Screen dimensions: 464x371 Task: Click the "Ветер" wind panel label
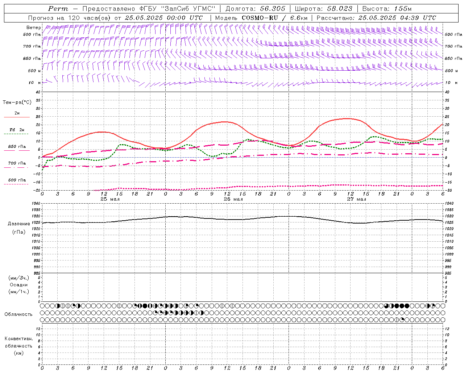[x=33, y=28]
